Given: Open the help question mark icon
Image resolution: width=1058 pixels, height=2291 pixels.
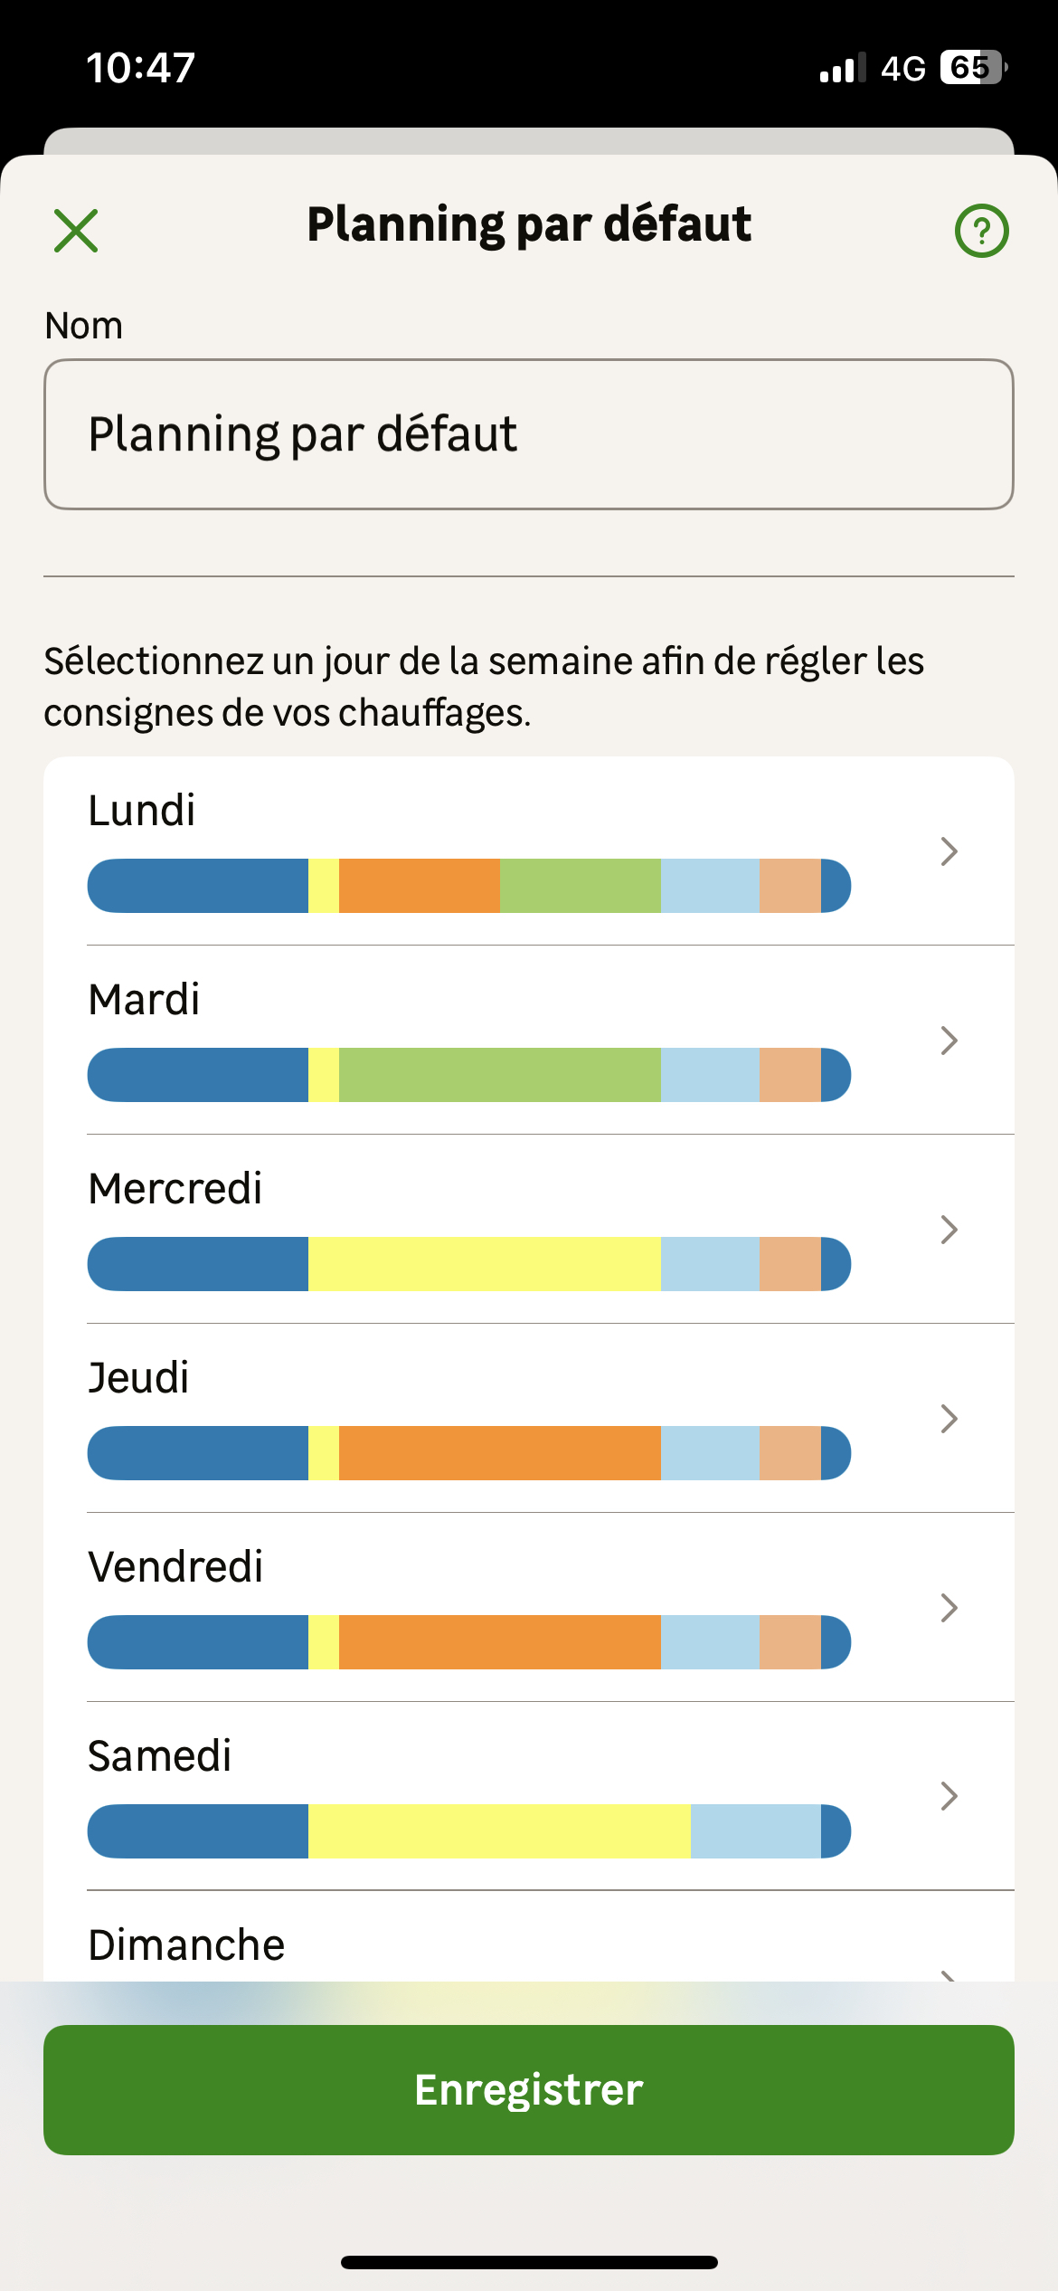Looking at the screenshot, I should pos(981,231).
